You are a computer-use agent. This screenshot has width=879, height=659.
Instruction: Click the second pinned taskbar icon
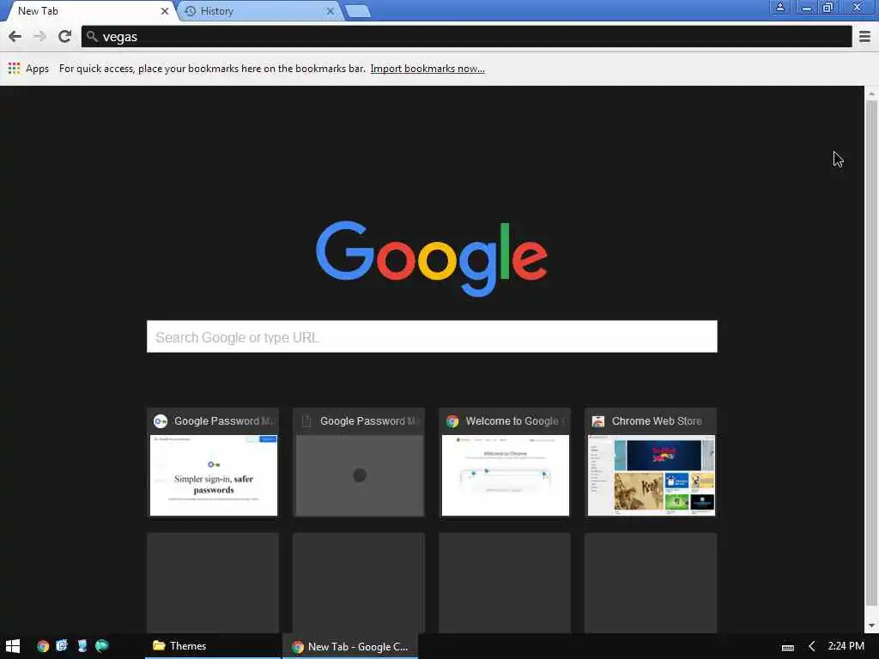62,645
